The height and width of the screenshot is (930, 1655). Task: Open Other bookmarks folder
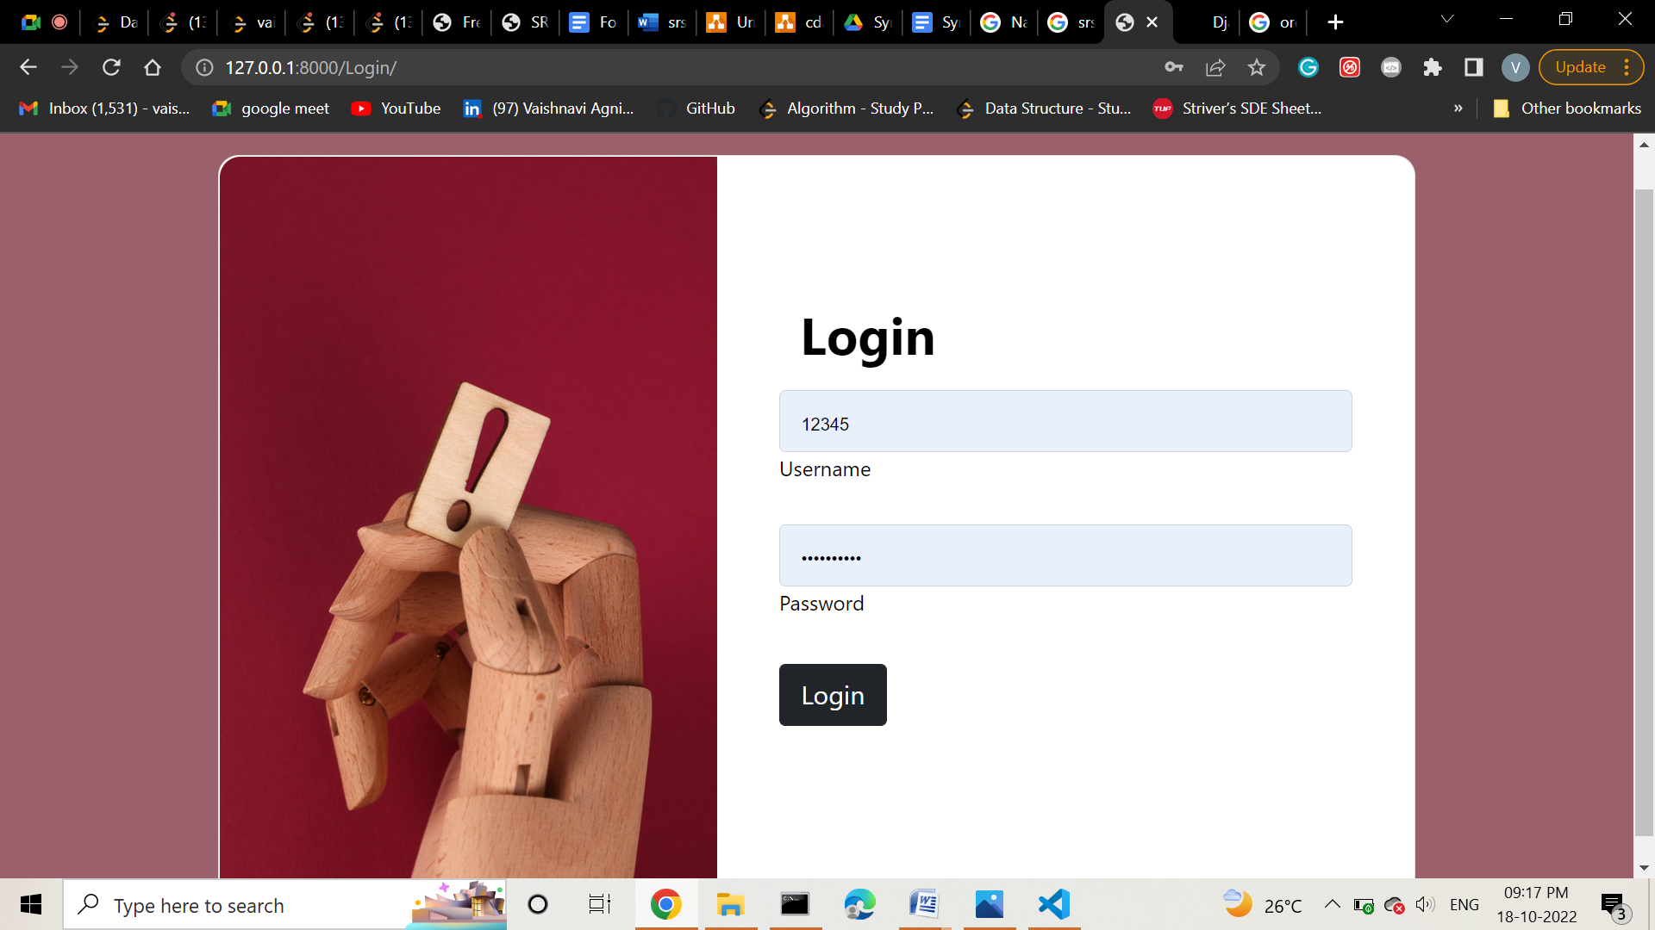click(x=1567, y=108)
